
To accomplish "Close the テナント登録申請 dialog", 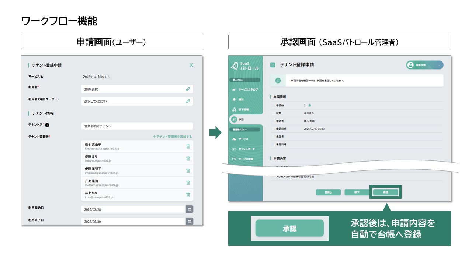I will click(191, 65).
